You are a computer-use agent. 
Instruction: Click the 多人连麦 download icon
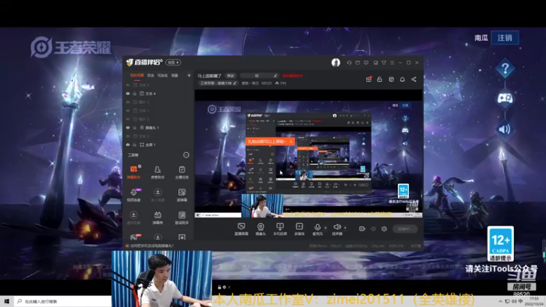[x=158, y=192]
